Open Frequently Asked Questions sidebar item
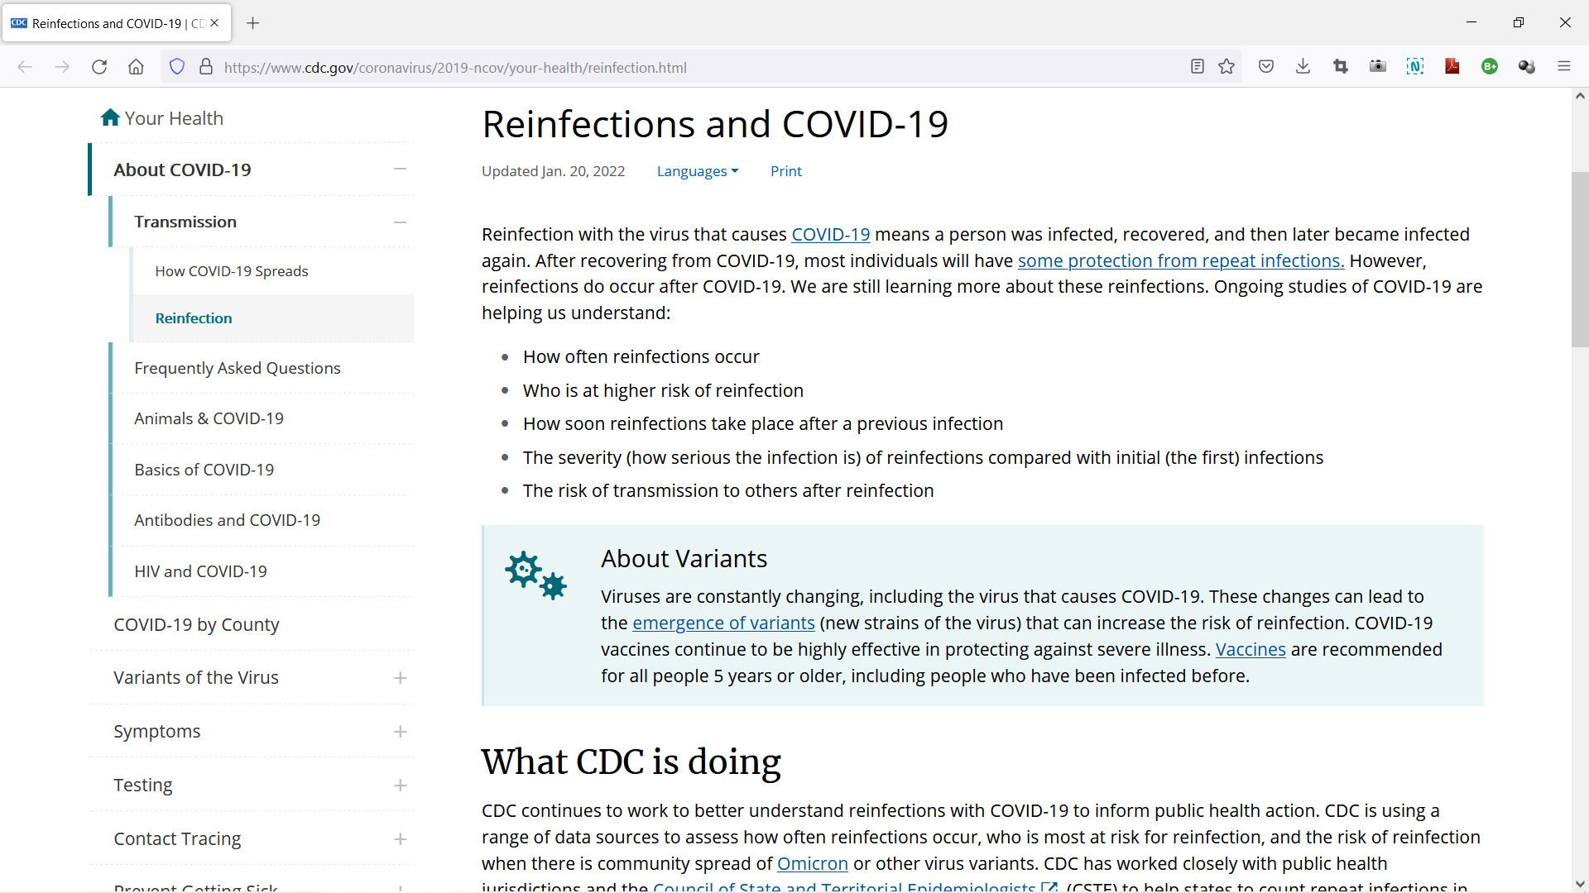1589x893 pixels. (x=237, y=368)
